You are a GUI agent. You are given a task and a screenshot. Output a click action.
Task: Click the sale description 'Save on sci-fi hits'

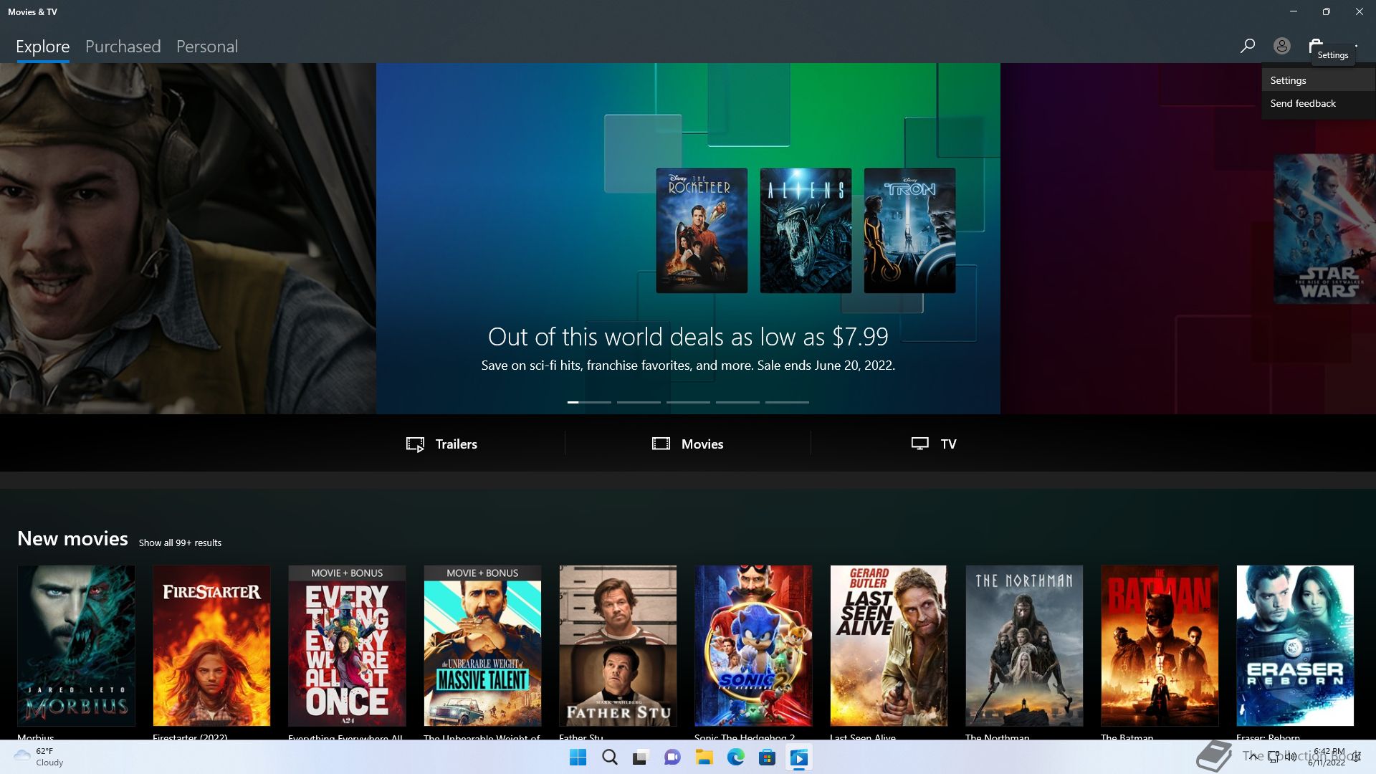coord(688,365)
